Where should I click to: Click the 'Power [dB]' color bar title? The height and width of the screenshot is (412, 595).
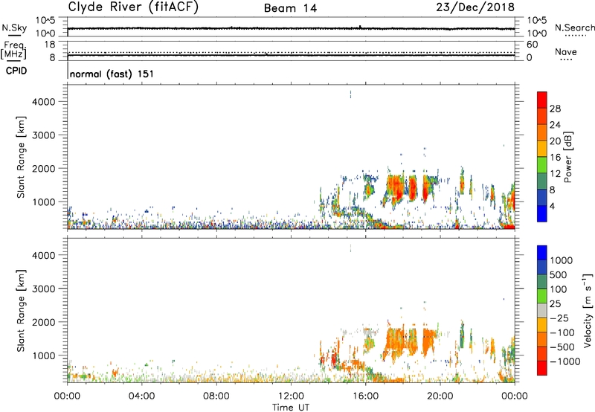pyautogui.click(x=567, y=157)
